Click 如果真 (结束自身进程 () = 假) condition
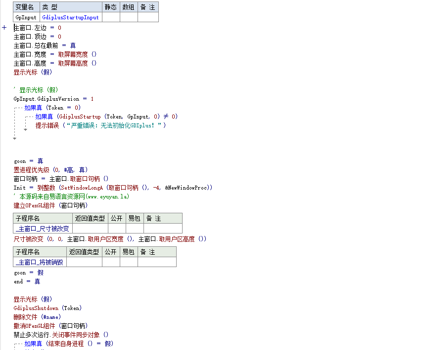This screenshot has height=350, width=425. (x=69, y=344)
